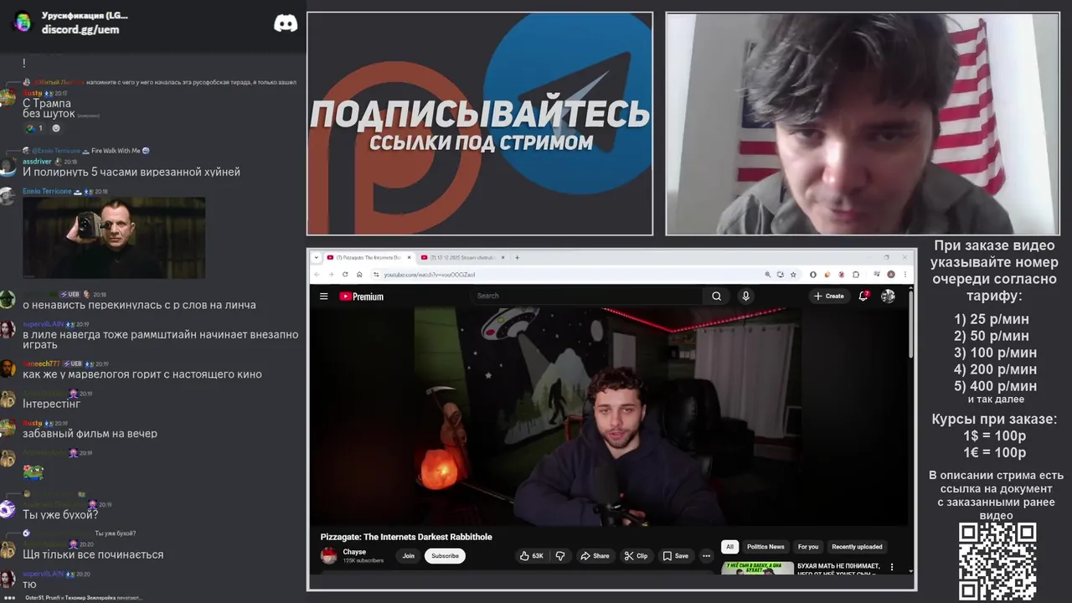Open YouTube account avatar menu
The image size is (1072, 603).
(888, 296)
